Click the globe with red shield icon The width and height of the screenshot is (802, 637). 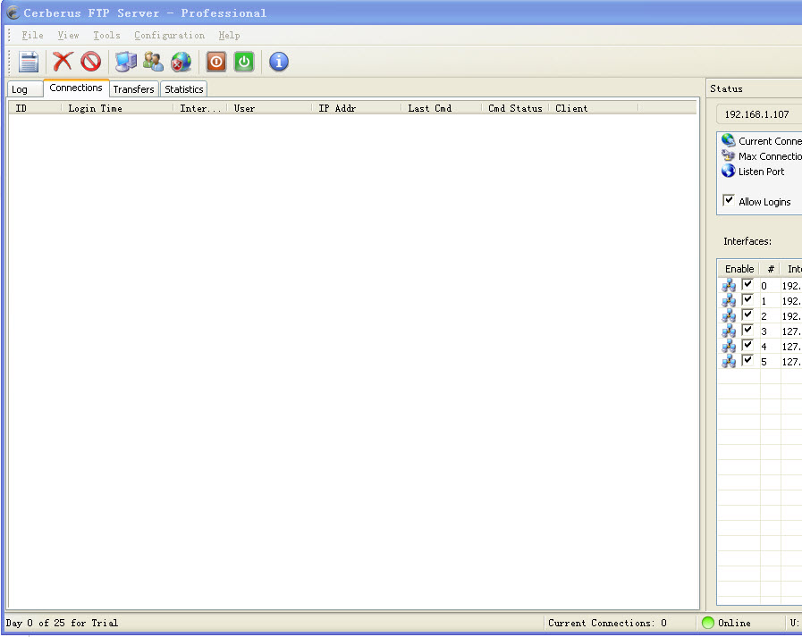coord(182,62)
